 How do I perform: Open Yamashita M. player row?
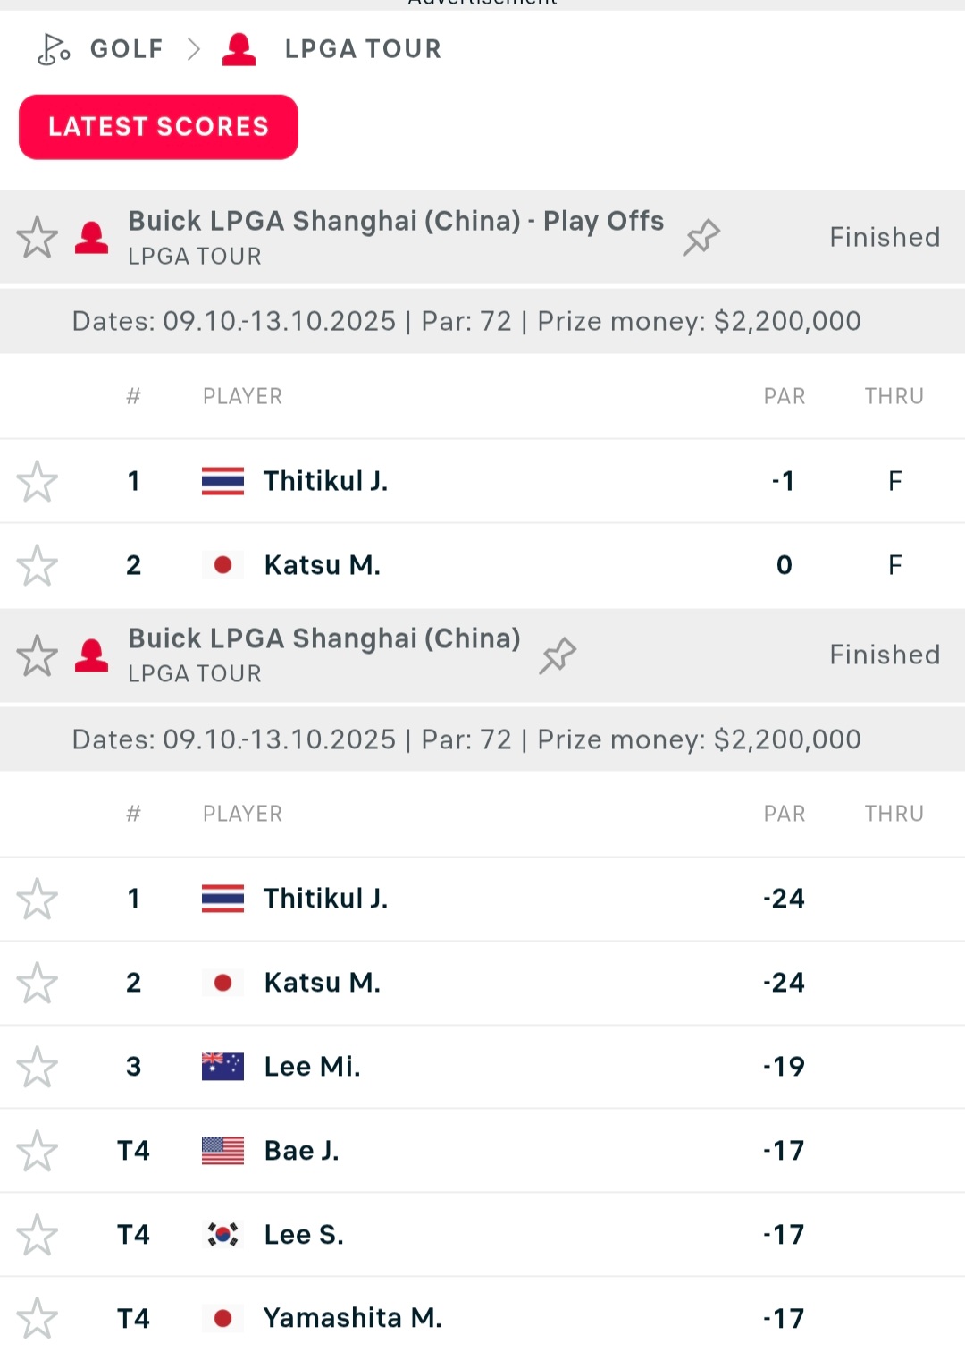(352, 1317)
